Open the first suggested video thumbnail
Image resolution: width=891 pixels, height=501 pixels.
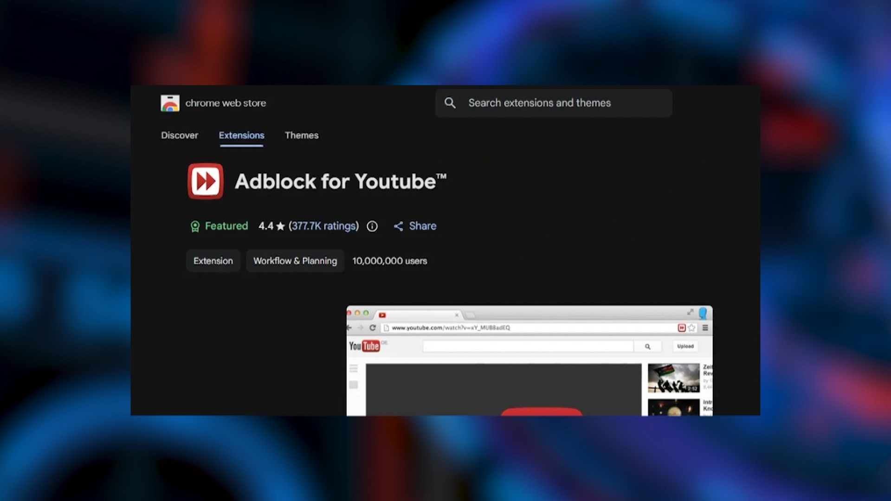coord(673,378)
